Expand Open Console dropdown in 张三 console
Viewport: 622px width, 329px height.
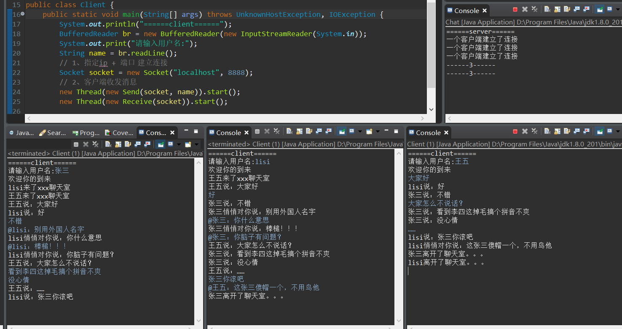coord(196,144)
